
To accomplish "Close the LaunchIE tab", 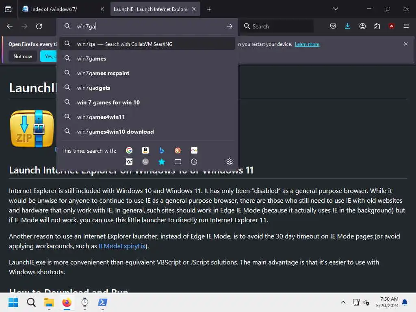I will [194, 9].
